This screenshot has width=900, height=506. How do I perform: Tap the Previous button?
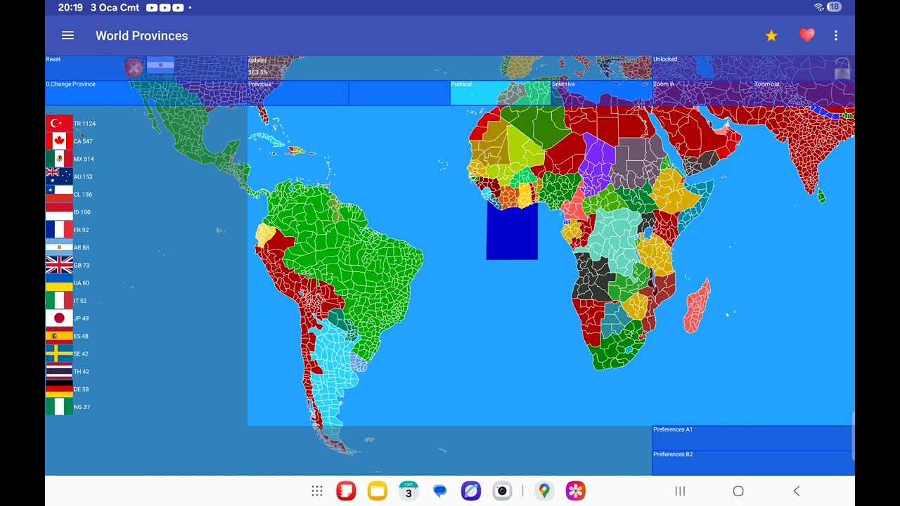point(298,93)
